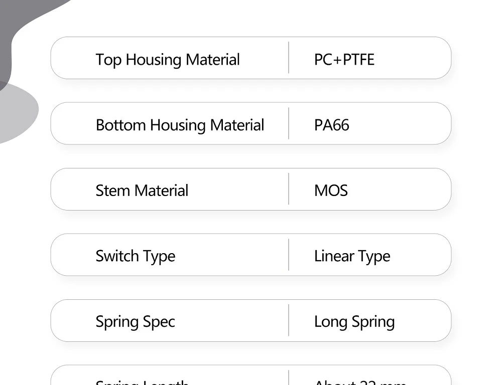The height and width of the screenshot is (385, 502).
Task: Select the "MOS" stem material value
Action: [331, 191]
